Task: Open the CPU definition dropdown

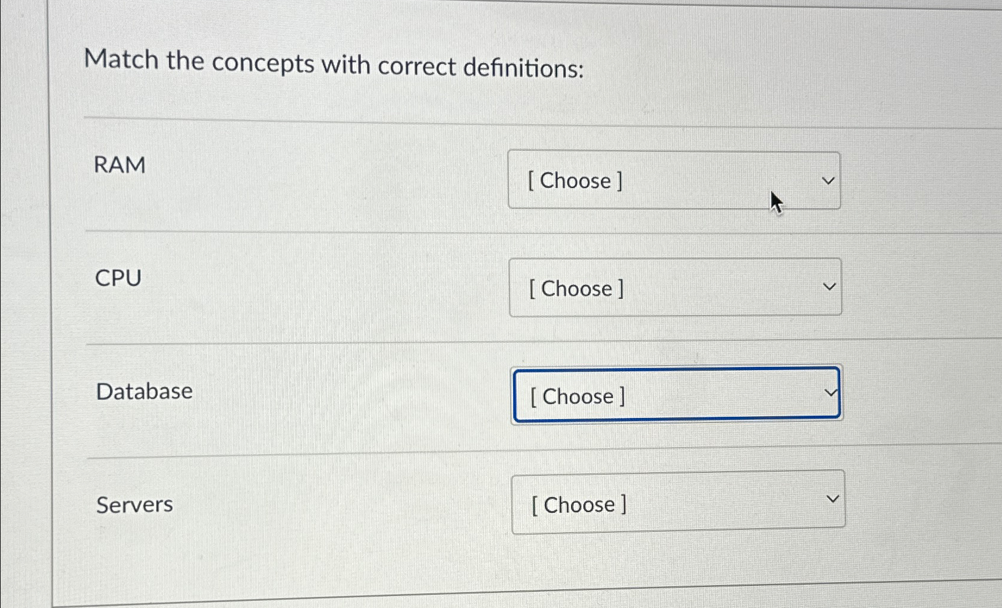Action: click(x=675, y=288)
